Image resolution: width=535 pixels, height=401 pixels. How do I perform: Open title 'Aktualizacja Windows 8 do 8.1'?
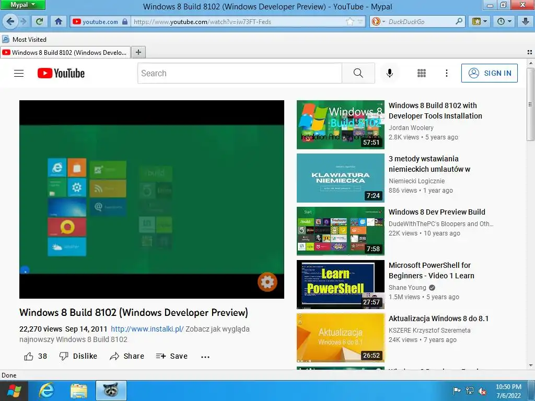pyautogui.click(x=438, y=319)
